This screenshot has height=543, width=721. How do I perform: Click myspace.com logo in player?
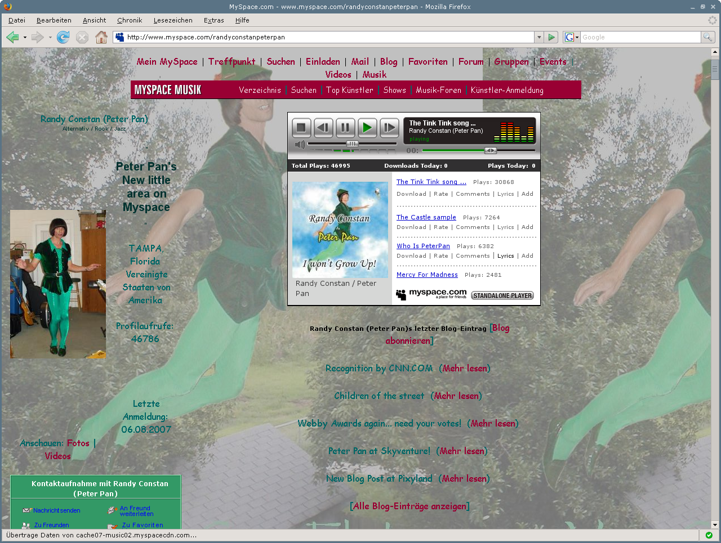tap(431, 294)
